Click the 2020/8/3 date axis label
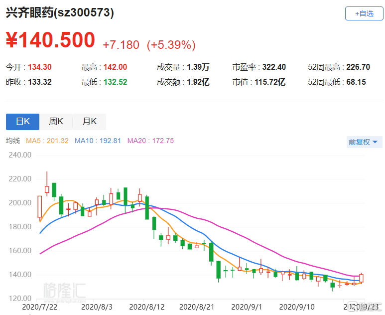Image resolution: width=385 pixels, height=315 pixels. (x=97, y=307)
